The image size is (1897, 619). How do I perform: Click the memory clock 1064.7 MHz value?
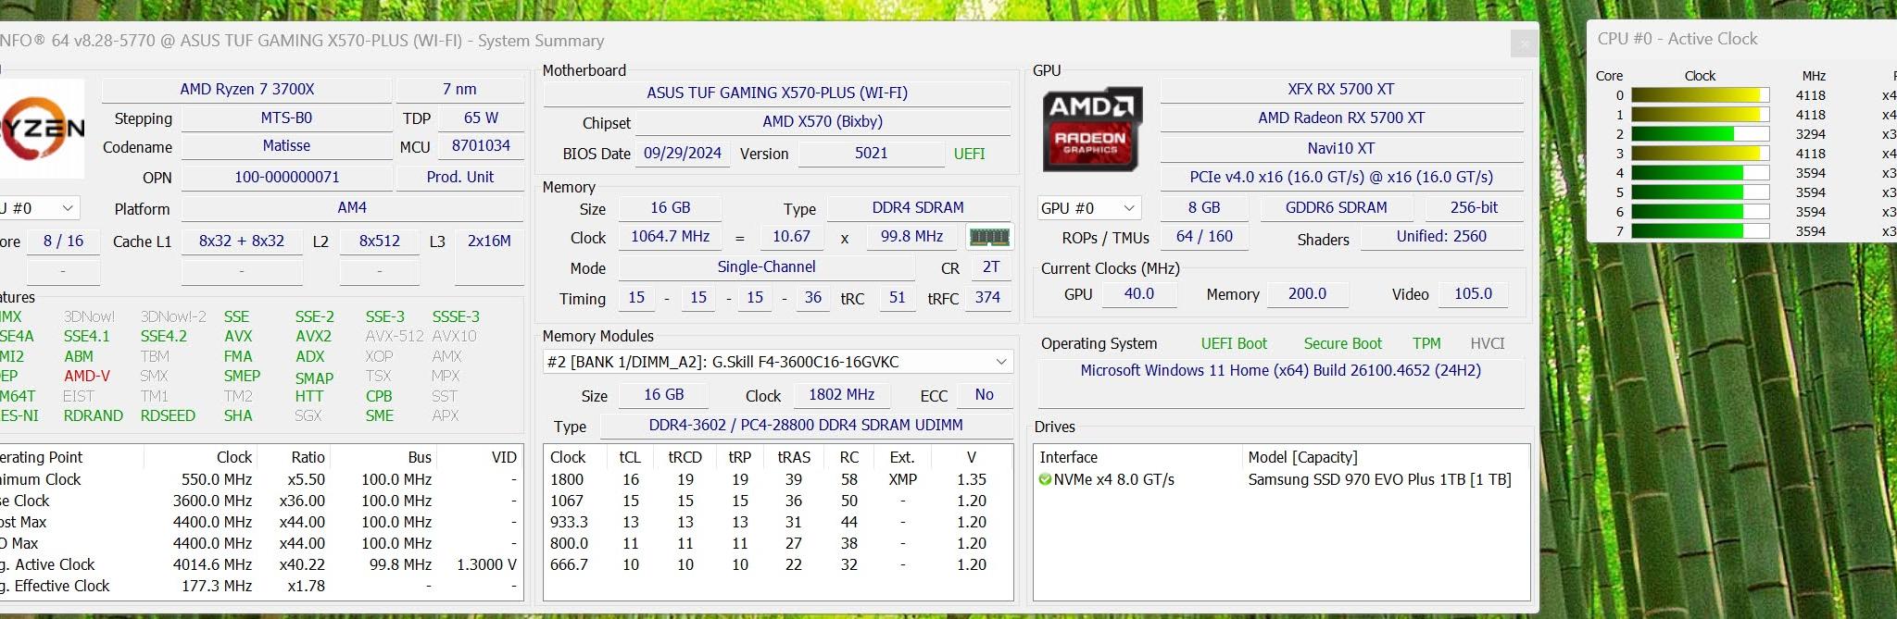(x=670, y=237)
